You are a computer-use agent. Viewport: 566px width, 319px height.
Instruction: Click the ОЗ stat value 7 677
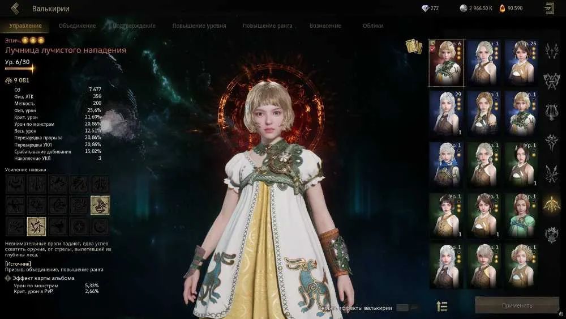pyautogui.click(x=95, y=89)
